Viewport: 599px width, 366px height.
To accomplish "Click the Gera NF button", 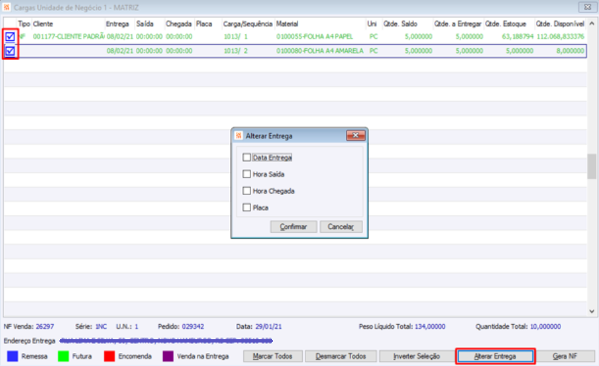I will (x=565, y=356).
